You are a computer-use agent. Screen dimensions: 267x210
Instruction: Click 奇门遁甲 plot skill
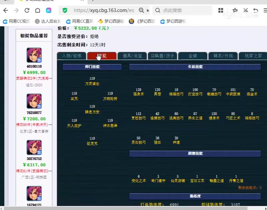click(158, 181)
